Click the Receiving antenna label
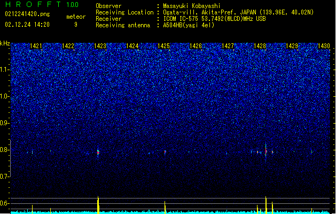Image resolution: width=336 pixels, height=214 pixels. (123, 25)
